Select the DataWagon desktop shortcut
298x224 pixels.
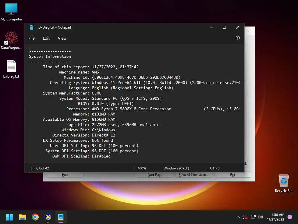click(x=11, y=40)
